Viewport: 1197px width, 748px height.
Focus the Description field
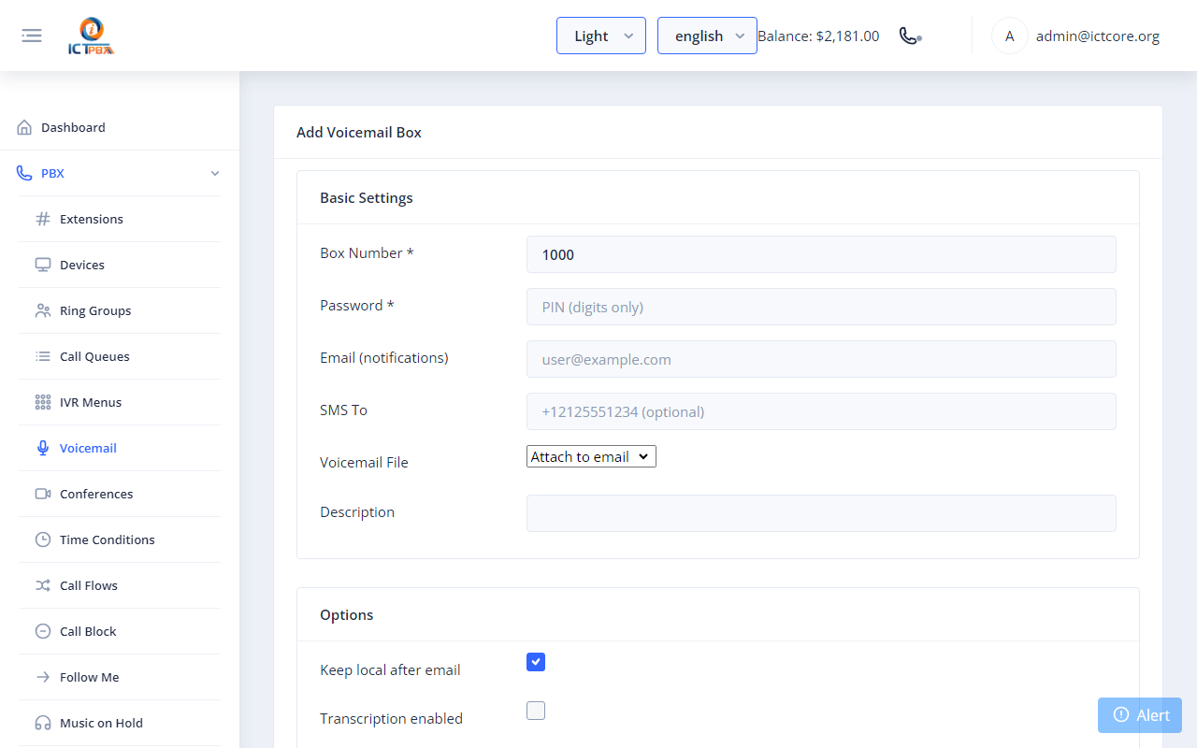(x=821, y=513)
